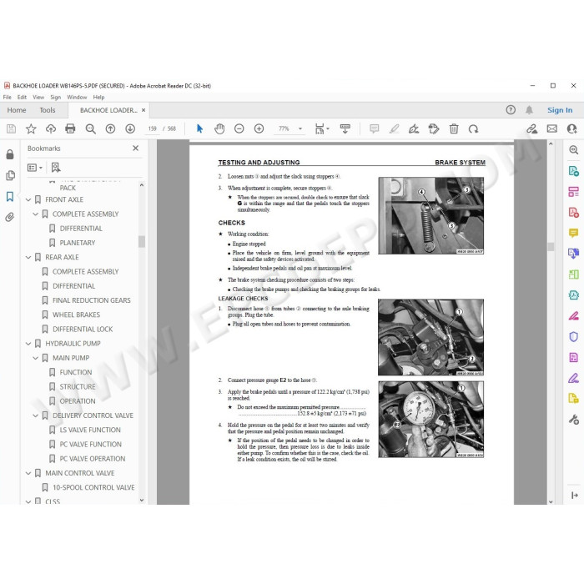
Task: Go to next page arrow
Action: (130, 128)
